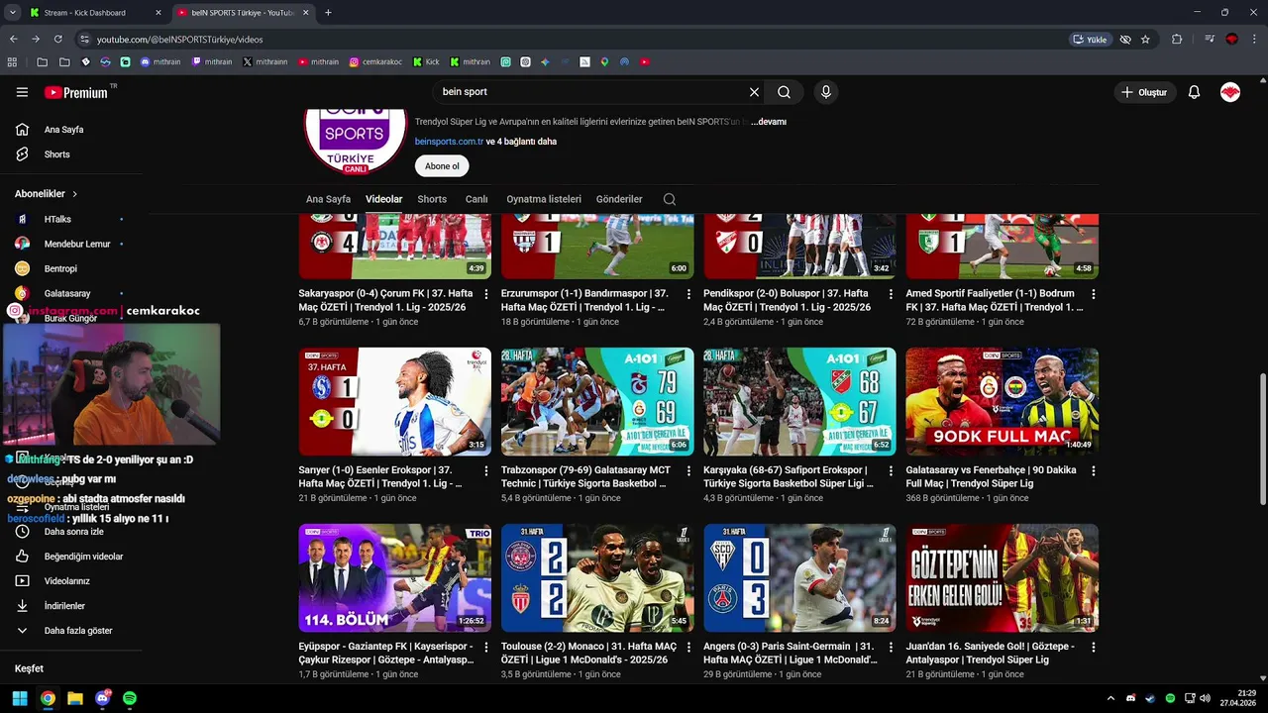Clear the search box with the X
This screenshot has height=713, width=1268.
click(x=754, y=92)
